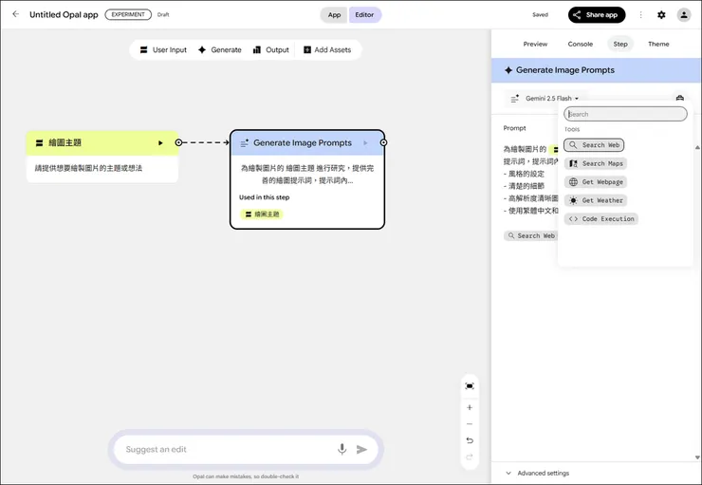702x485 pixels.
Task: Click the Share app button
Action: (597, 15)
